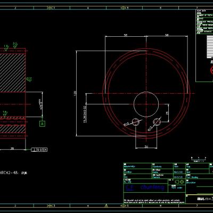This screenshot has width=213, height=213.
Task: Click the perpendicularity 0.03 A tolerance frame
Action: click(x=39, y=150)
